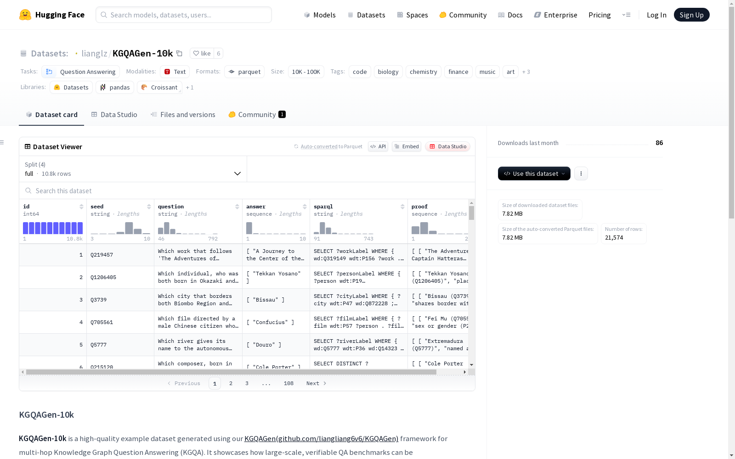The height and width of the screenshot is (459, 735).
Task: Go to page 2 of the dataset
Action: coord(231,383)
